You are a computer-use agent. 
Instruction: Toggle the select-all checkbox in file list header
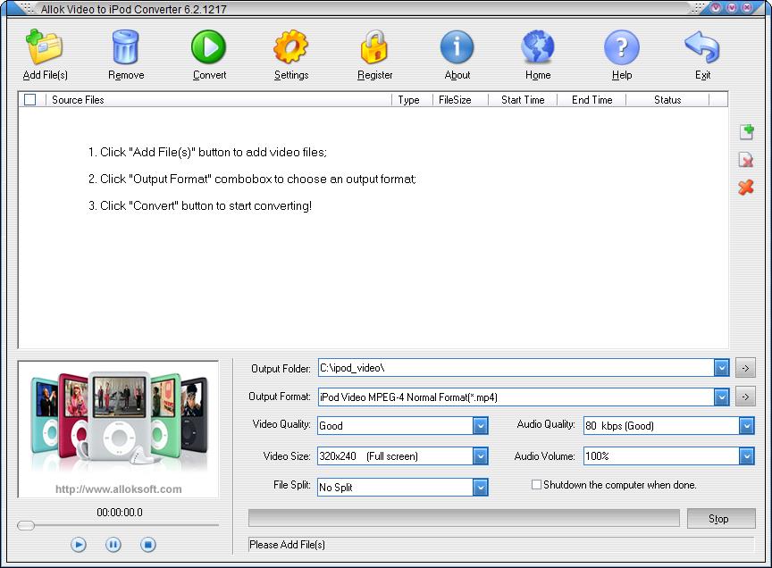click(x=30, y=99)
